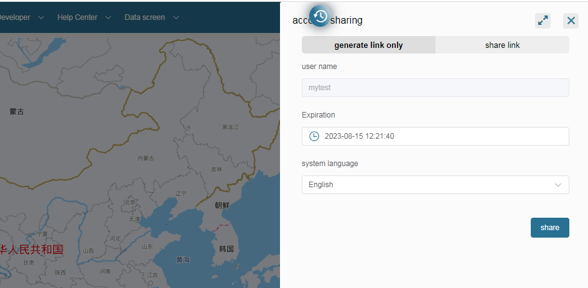Expand the chevron next to Developer
Viewport: 588px width, 288px height.
click(41, 17)
